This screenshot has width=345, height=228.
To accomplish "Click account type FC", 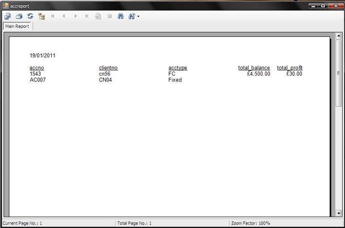I will pyautogui.click(x=172, y=74).
